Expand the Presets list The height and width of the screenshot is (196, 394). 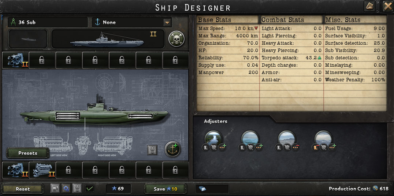[x=27, y=153]
